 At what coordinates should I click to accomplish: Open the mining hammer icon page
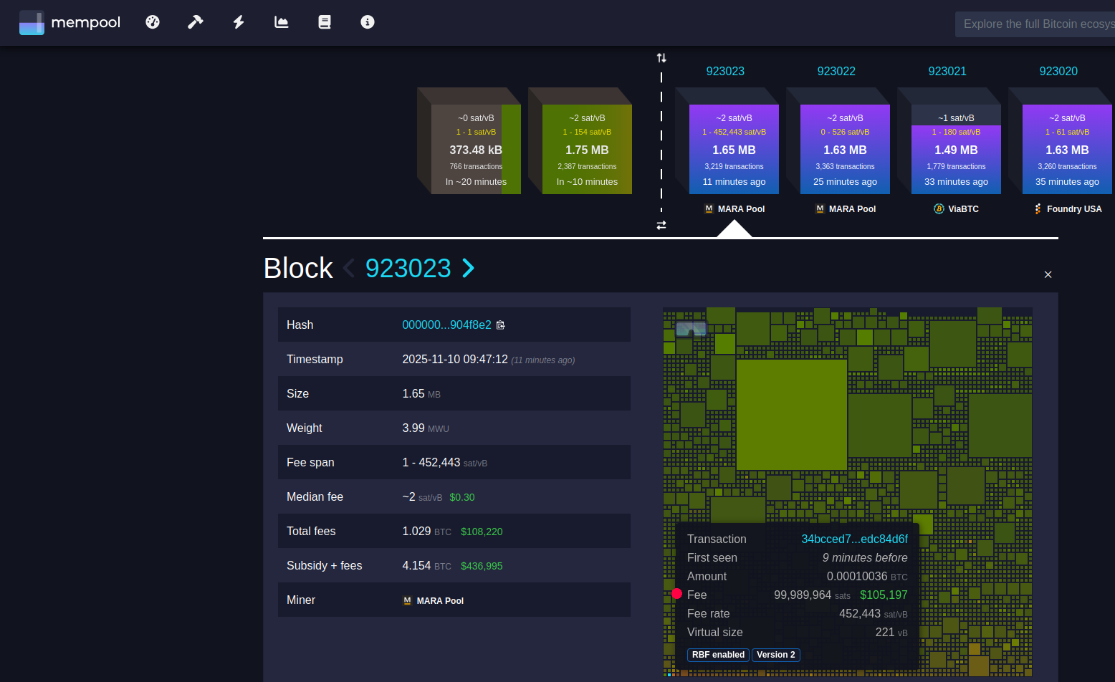pyautogui.click(x=196, y=22)
